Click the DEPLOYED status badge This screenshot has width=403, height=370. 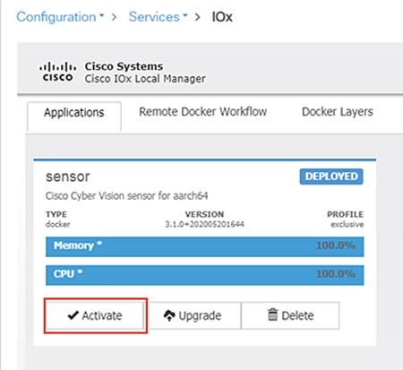(331, 176)
